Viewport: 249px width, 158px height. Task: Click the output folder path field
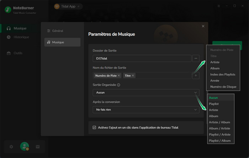point(142,58)
